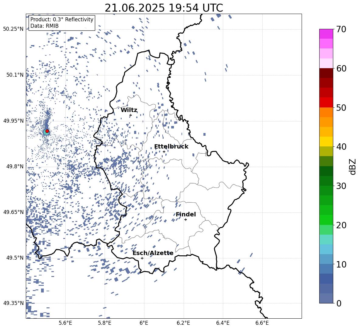Screen dimensions: 360x329
Task: Click the 50.25°N latitude label
Action: click(13, 29)
